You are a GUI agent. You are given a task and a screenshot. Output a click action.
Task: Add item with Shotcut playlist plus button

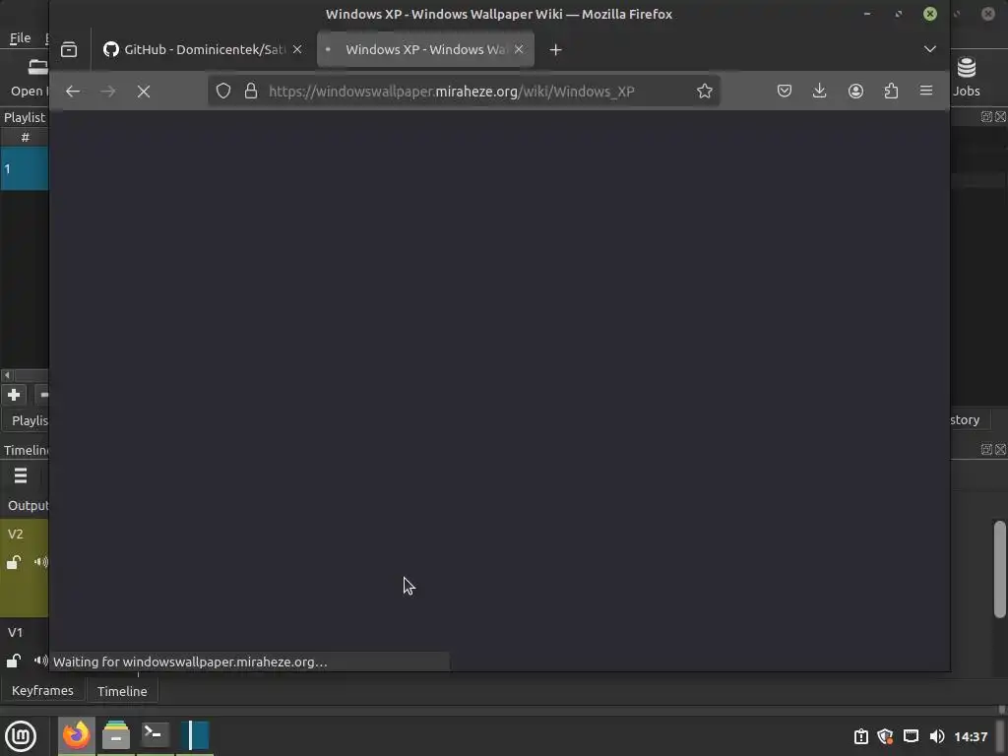pyautogui.click(x=14, y=395)
